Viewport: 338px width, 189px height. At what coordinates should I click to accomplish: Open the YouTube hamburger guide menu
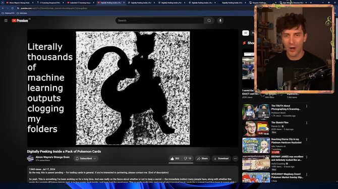click(x=6, y=21)
